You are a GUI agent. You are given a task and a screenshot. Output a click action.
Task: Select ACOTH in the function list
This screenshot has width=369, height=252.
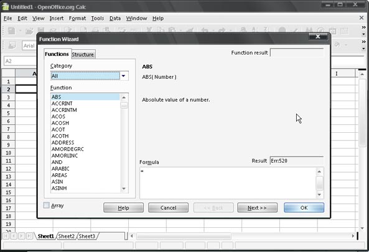point(85,136)
